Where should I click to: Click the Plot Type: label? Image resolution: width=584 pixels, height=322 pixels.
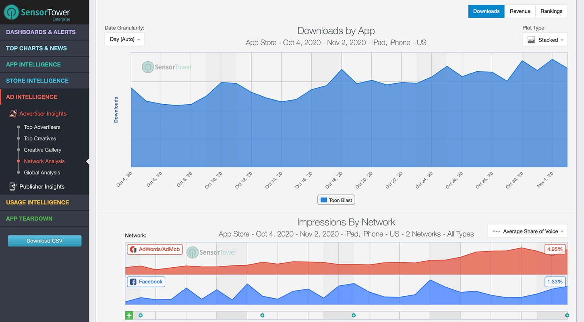534,28
